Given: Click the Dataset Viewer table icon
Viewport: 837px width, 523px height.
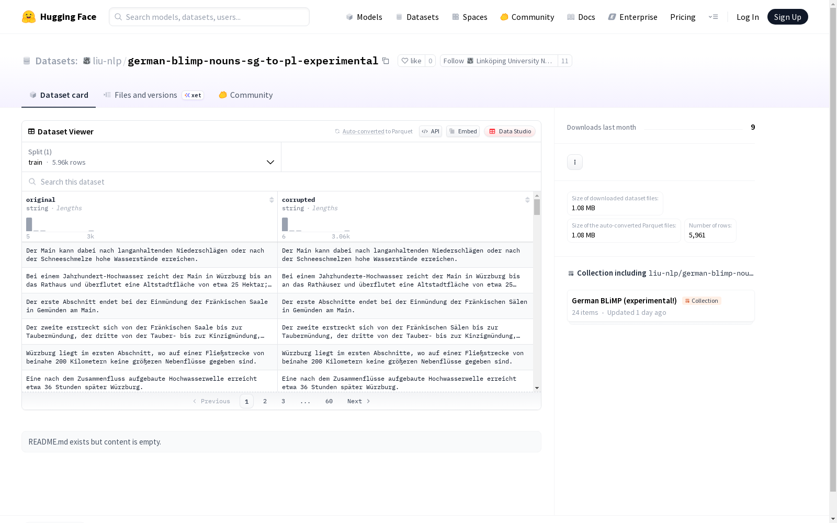Looking at the screenshot, I should [31, 131].
